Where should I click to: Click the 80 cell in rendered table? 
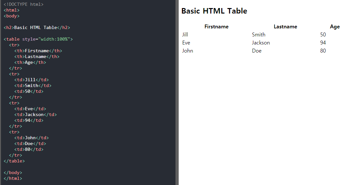click(323, 51)
